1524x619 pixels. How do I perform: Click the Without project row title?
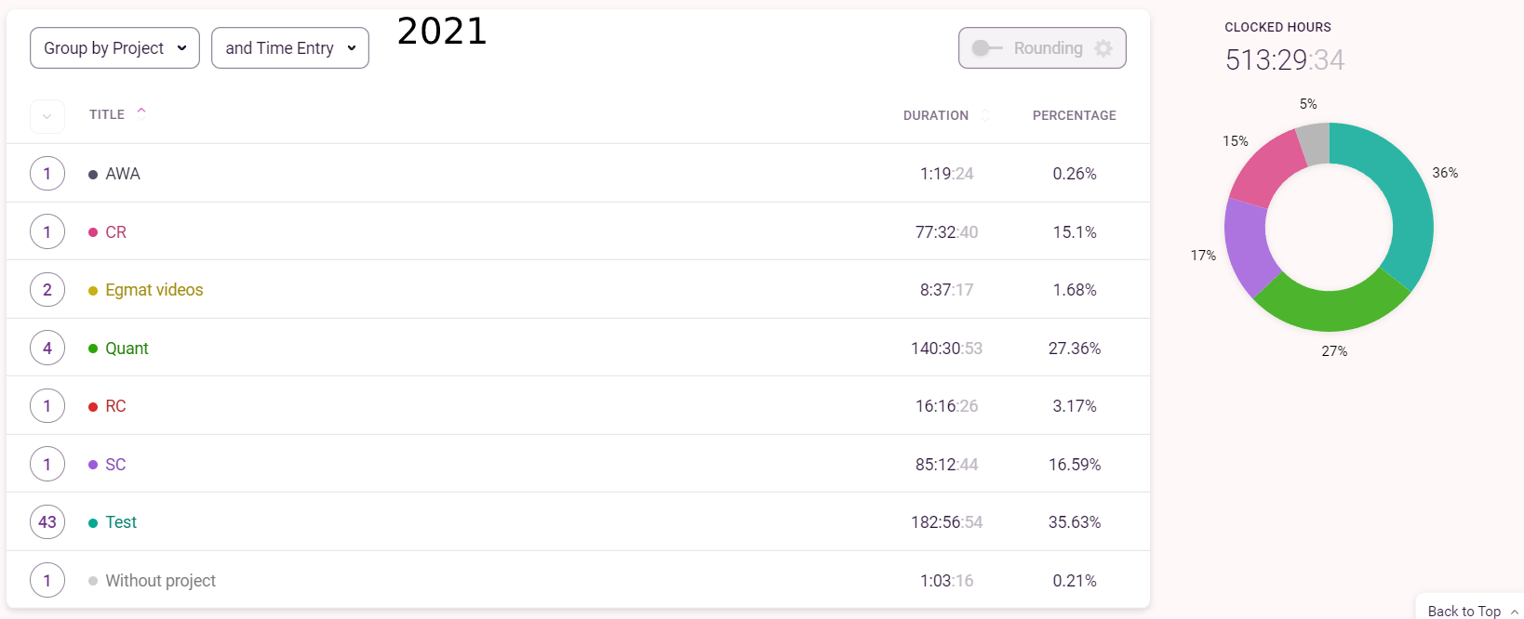[160, 581]
